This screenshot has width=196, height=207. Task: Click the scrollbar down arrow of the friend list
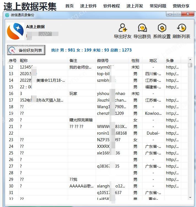pyautogui.click(x=190, y=198)
